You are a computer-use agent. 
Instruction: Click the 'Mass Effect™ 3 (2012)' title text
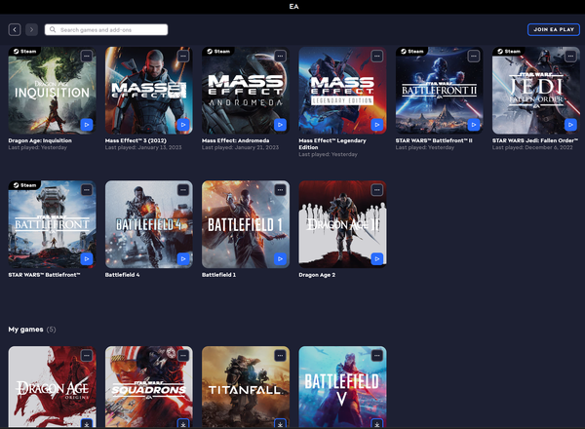pos(136,140)
